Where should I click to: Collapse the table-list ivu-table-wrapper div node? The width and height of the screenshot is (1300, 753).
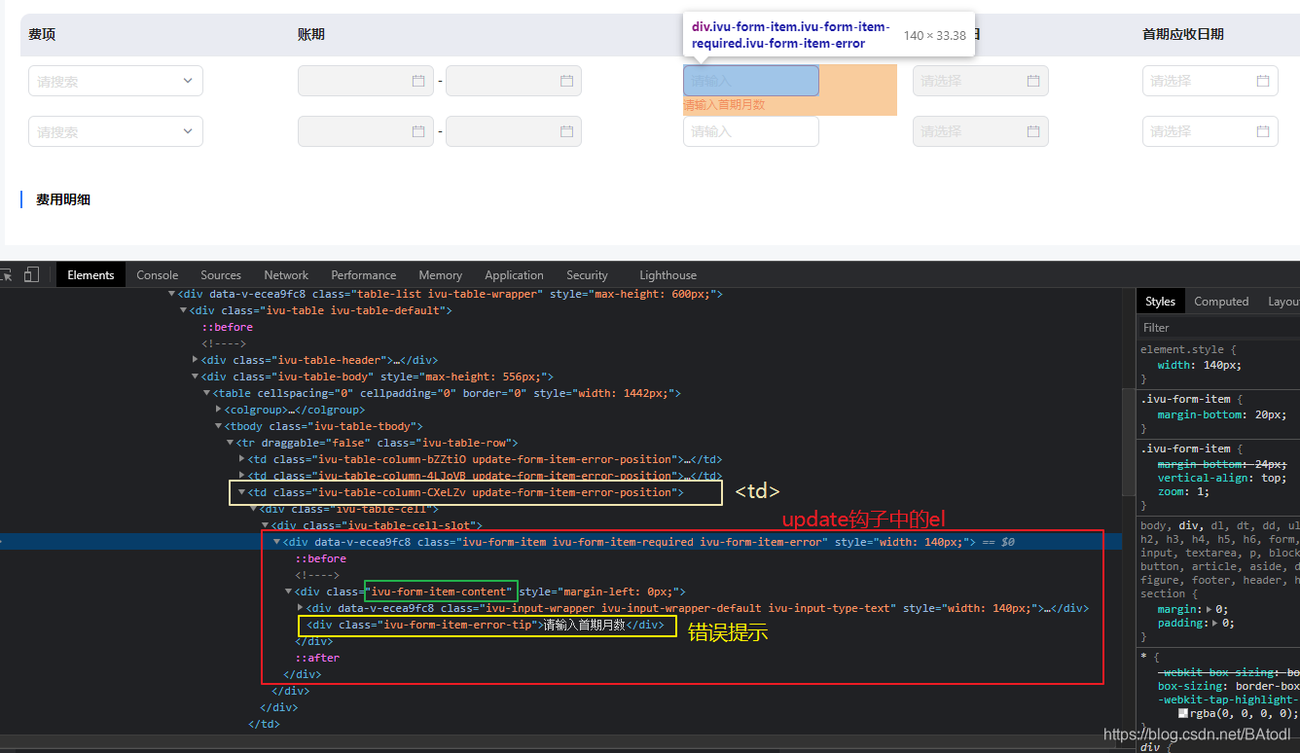172,294
